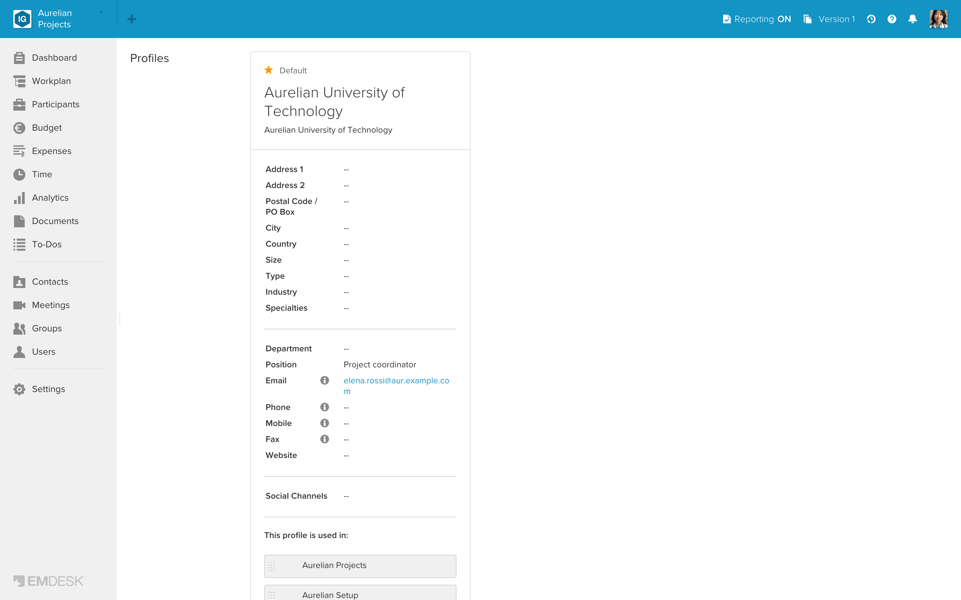
Task: Open notifications bell icon
Action: 913,19
